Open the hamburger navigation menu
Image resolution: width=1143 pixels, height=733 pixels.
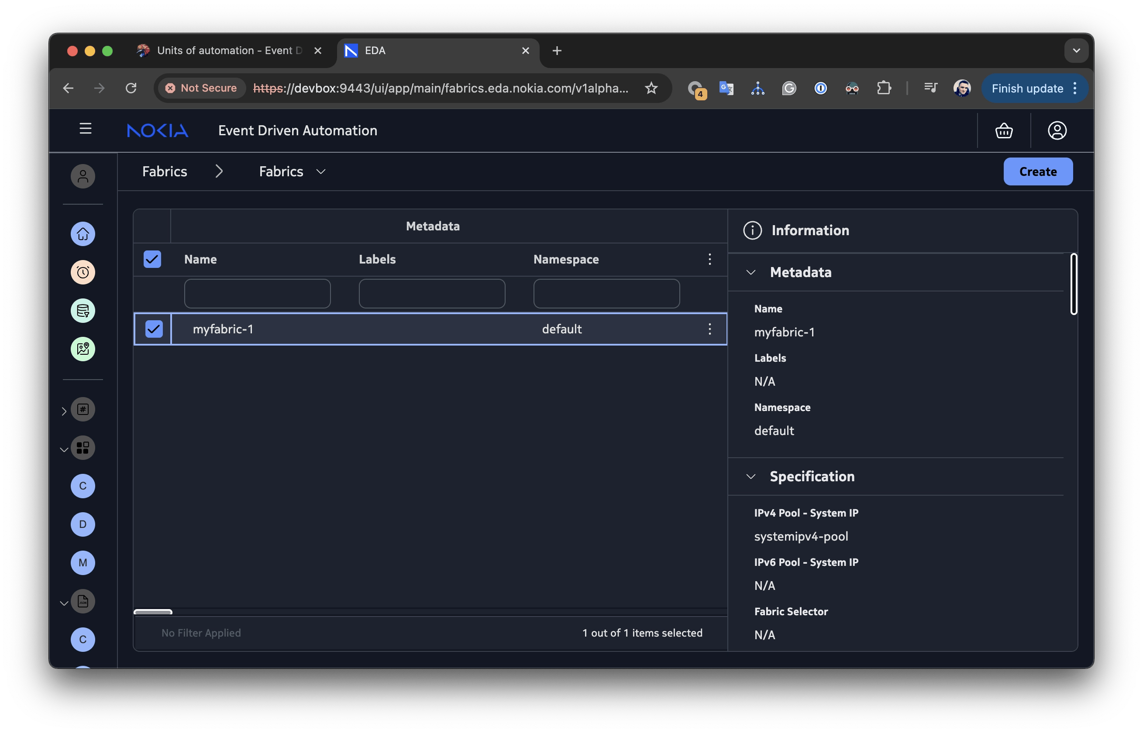85,129
